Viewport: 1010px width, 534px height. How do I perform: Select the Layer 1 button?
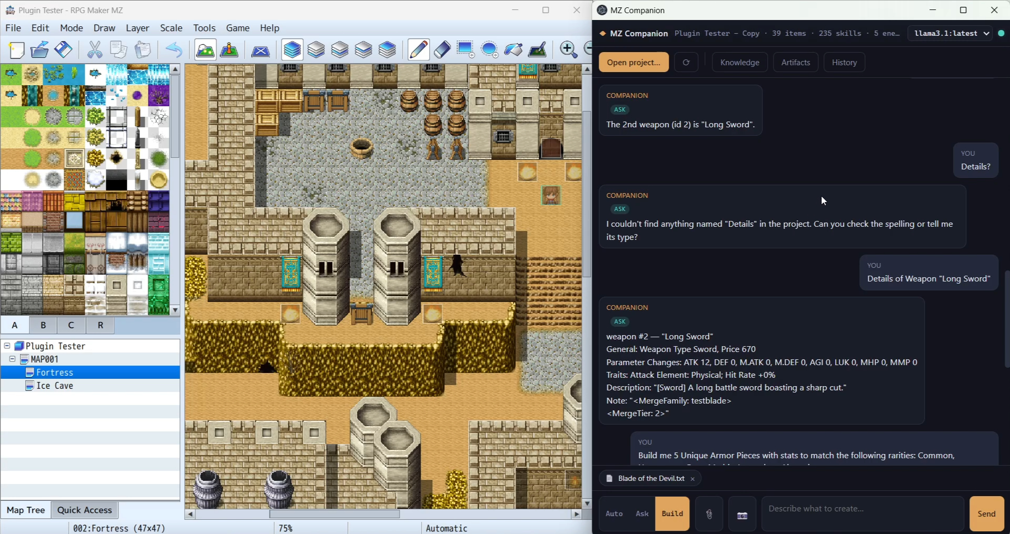[x=316, y=50]
